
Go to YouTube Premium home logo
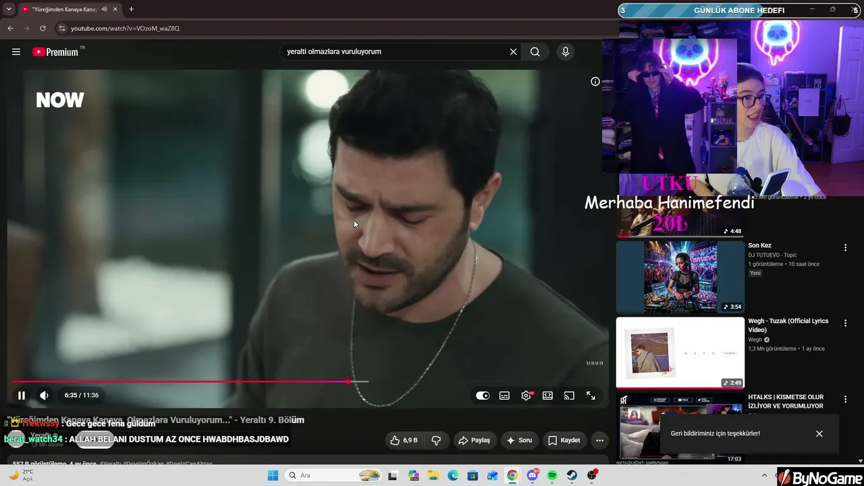click(x=55, y=52)
